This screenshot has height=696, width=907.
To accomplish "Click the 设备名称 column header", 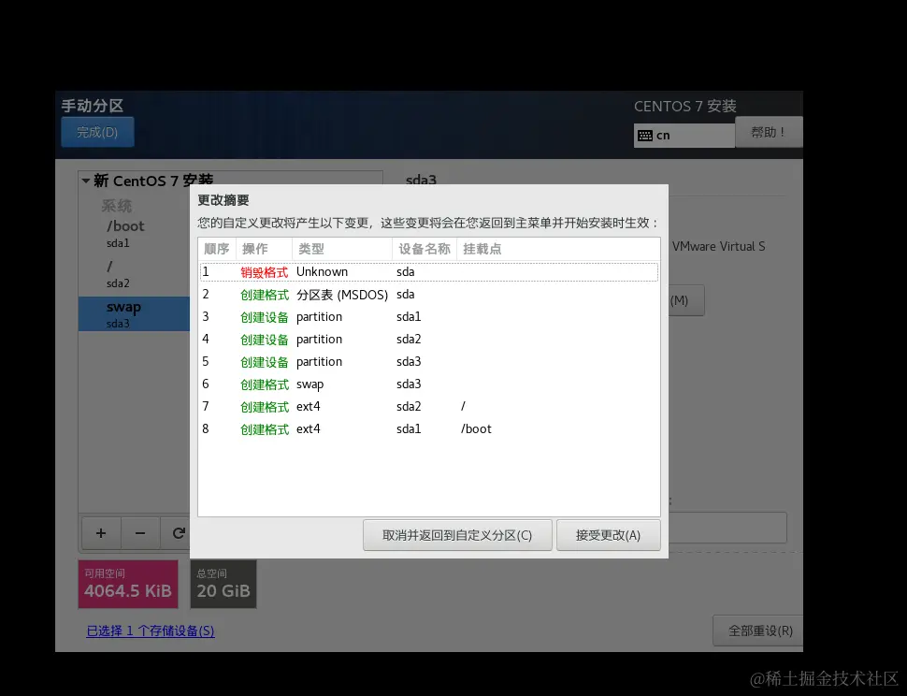I will click(x=425, y=249).
